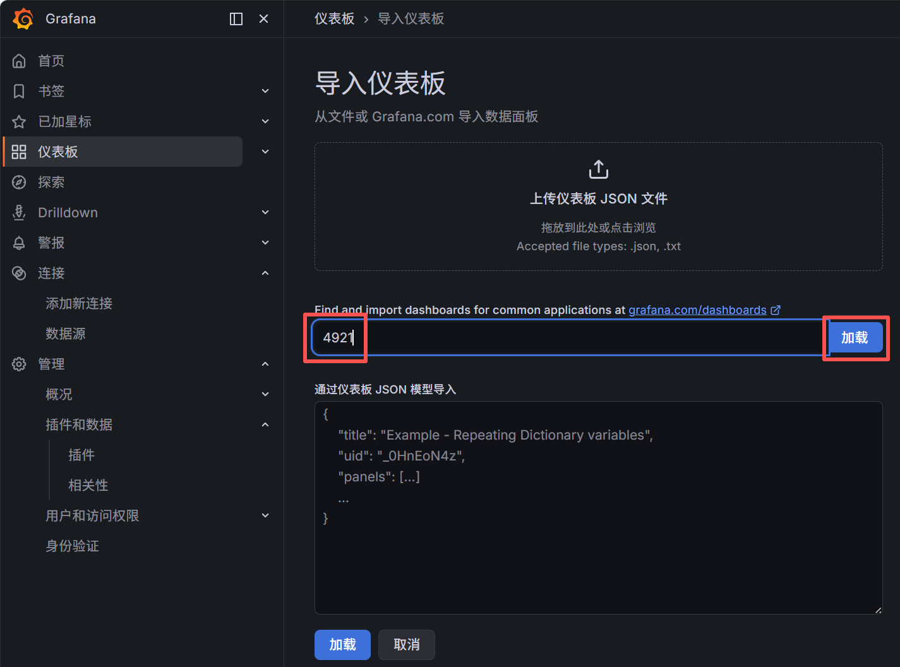The width and height of the screenshot is (900, 667).
Task: Open 添加新连接 under 连接
Action: coord(79,303)
